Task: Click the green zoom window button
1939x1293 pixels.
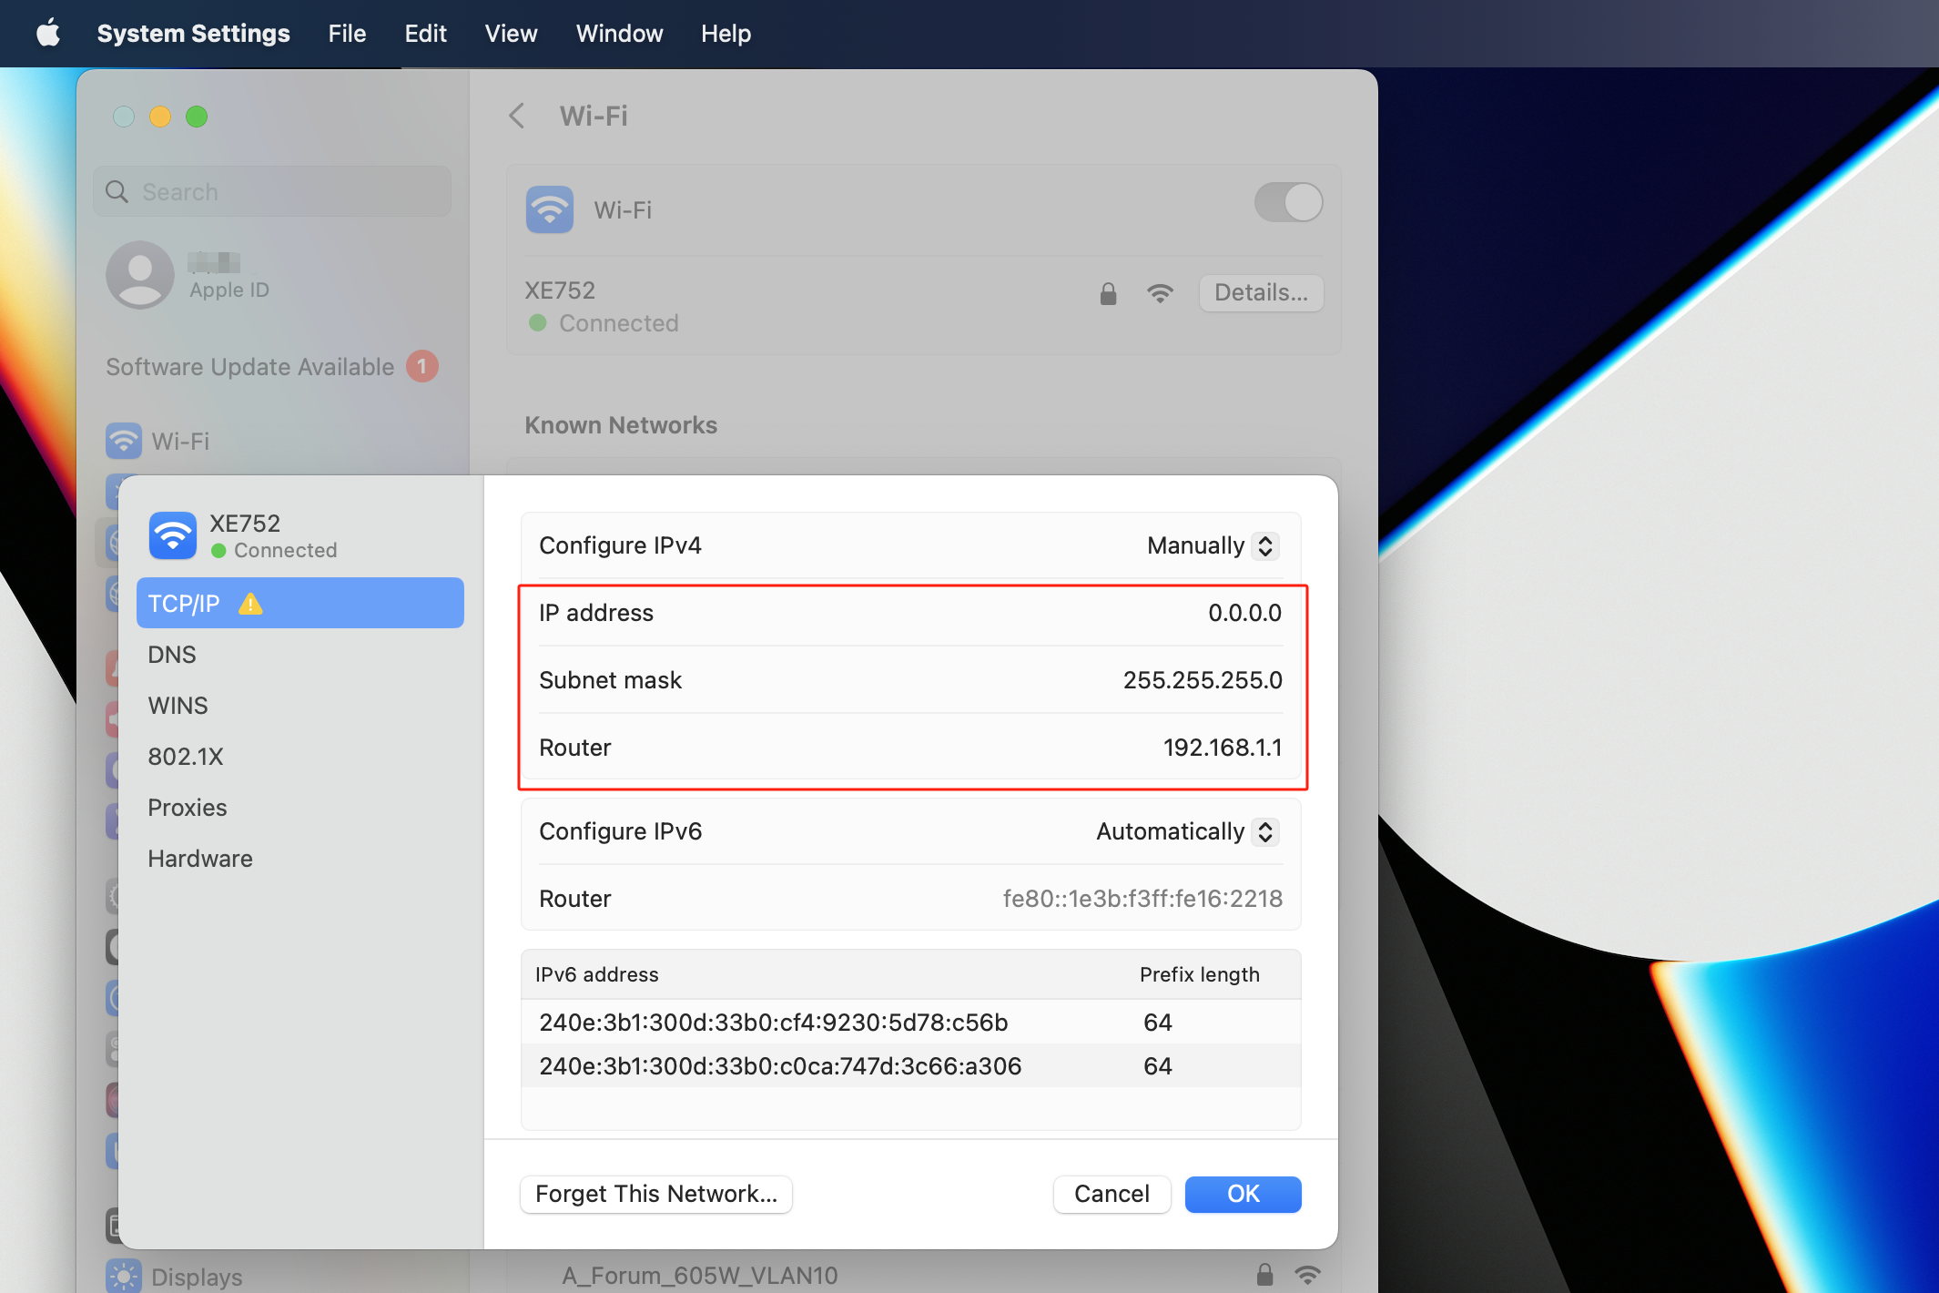Action: coord(197,117)
